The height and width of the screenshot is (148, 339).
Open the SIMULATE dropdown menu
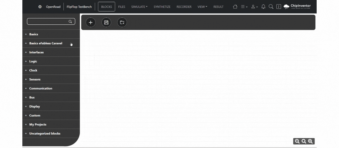(139, 7)
